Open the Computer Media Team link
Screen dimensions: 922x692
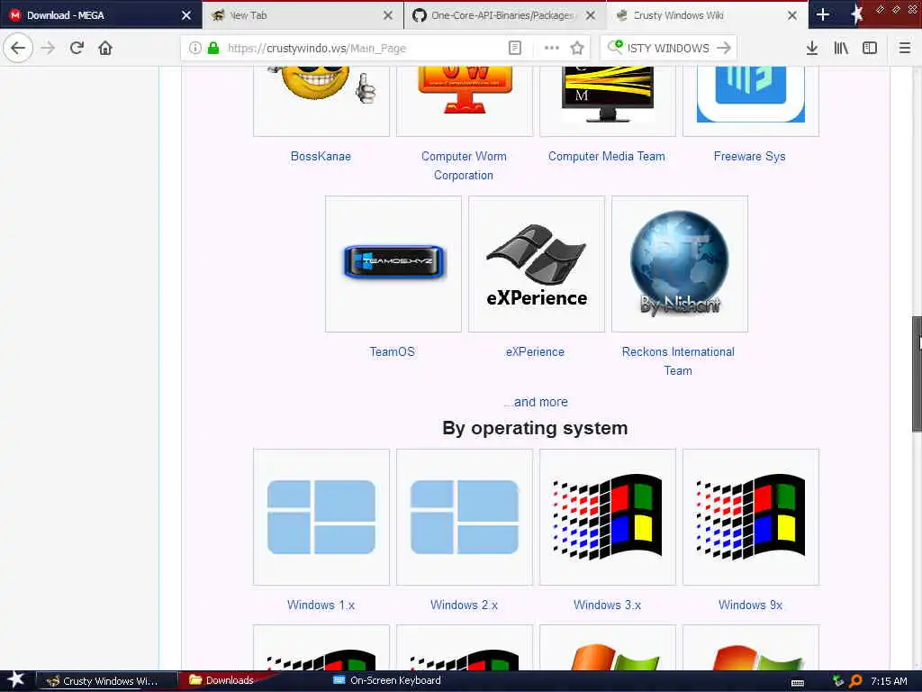pos(606,157)
